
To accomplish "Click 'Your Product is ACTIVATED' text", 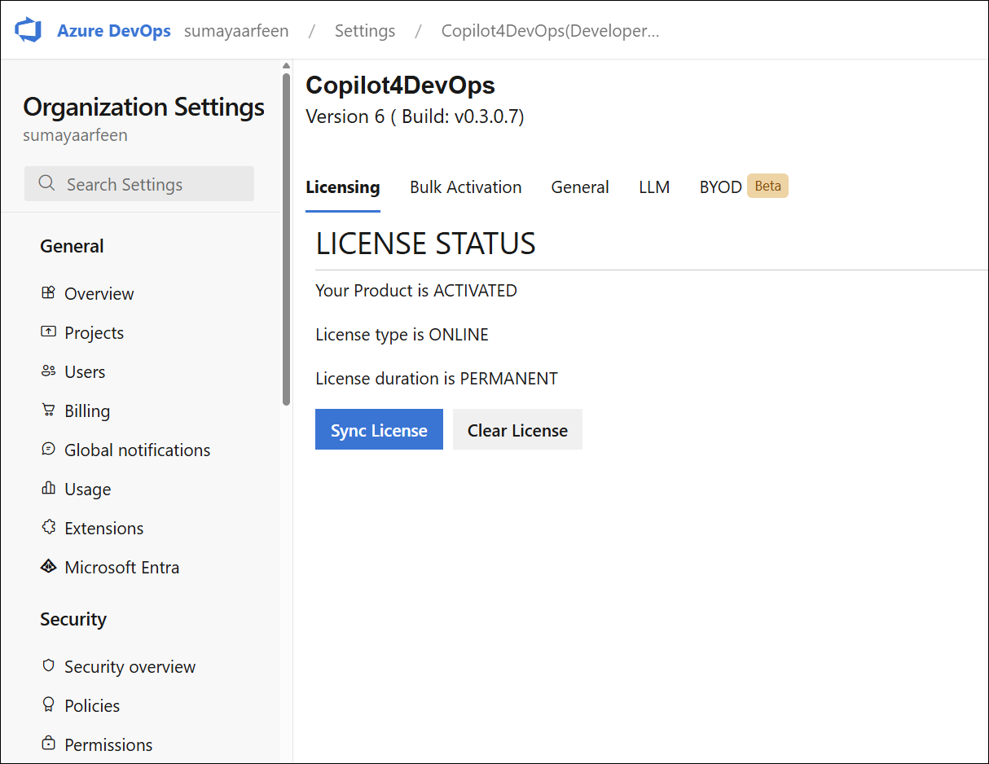I will click(x=416, y=291).
